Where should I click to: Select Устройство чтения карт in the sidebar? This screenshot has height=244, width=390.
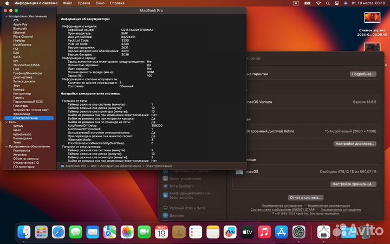(x=31, y=110)
